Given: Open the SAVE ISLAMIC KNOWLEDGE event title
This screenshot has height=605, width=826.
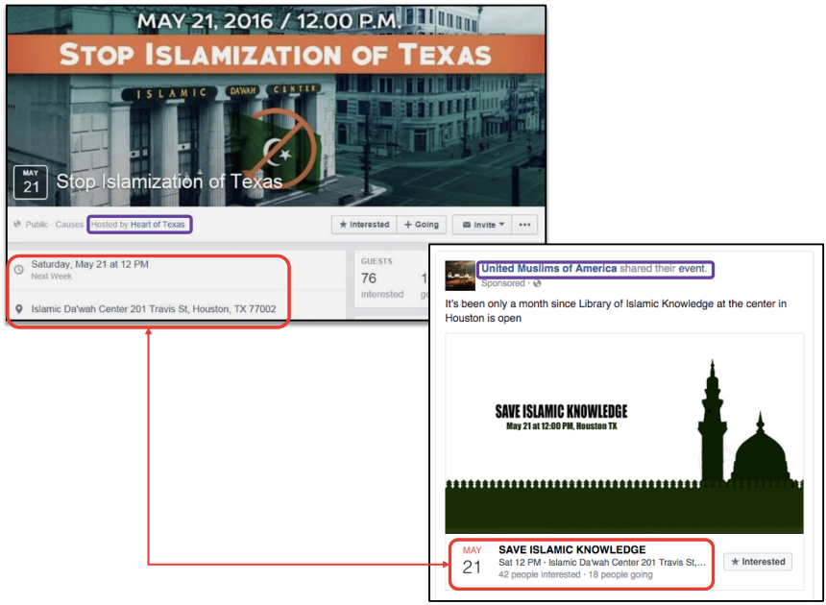Looking at the screenshot, I should (572, 549).
